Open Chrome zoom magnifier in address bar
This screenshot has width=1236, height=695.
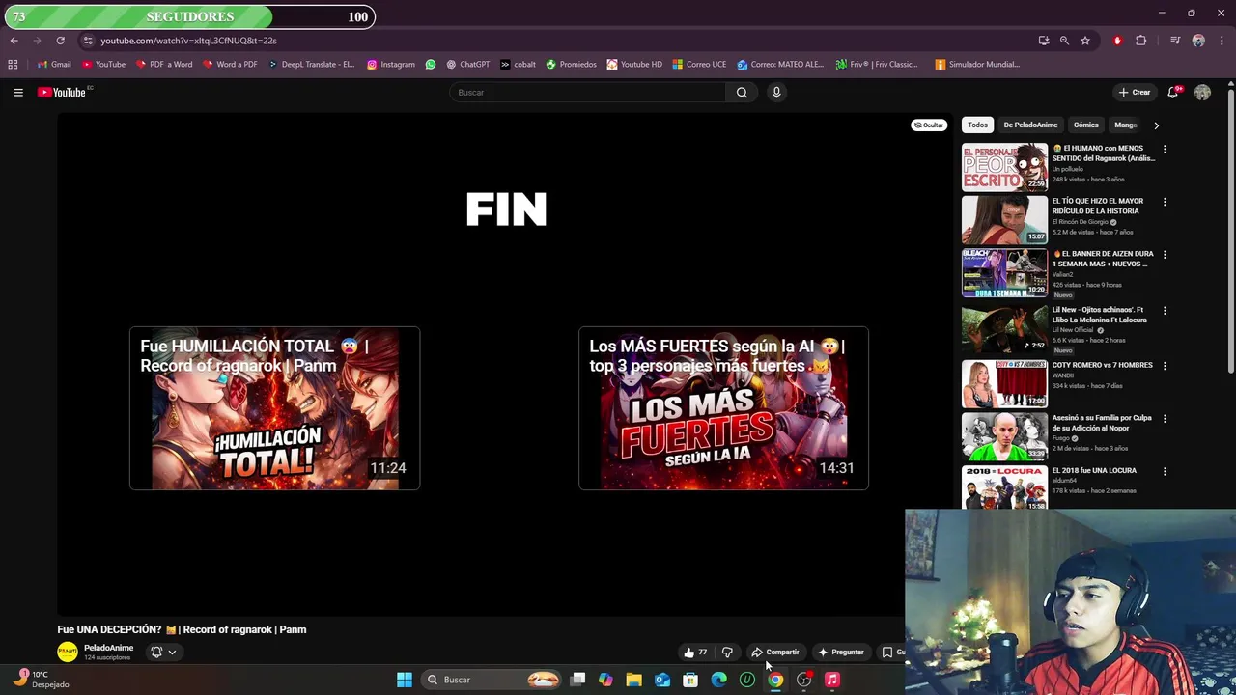(x=1064, y=41)
